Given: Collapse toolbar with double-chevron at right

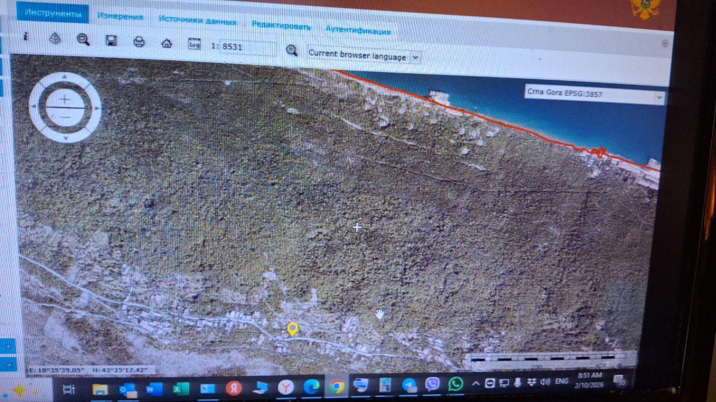Looking at the screenshot, I should (x=665, y=44).
